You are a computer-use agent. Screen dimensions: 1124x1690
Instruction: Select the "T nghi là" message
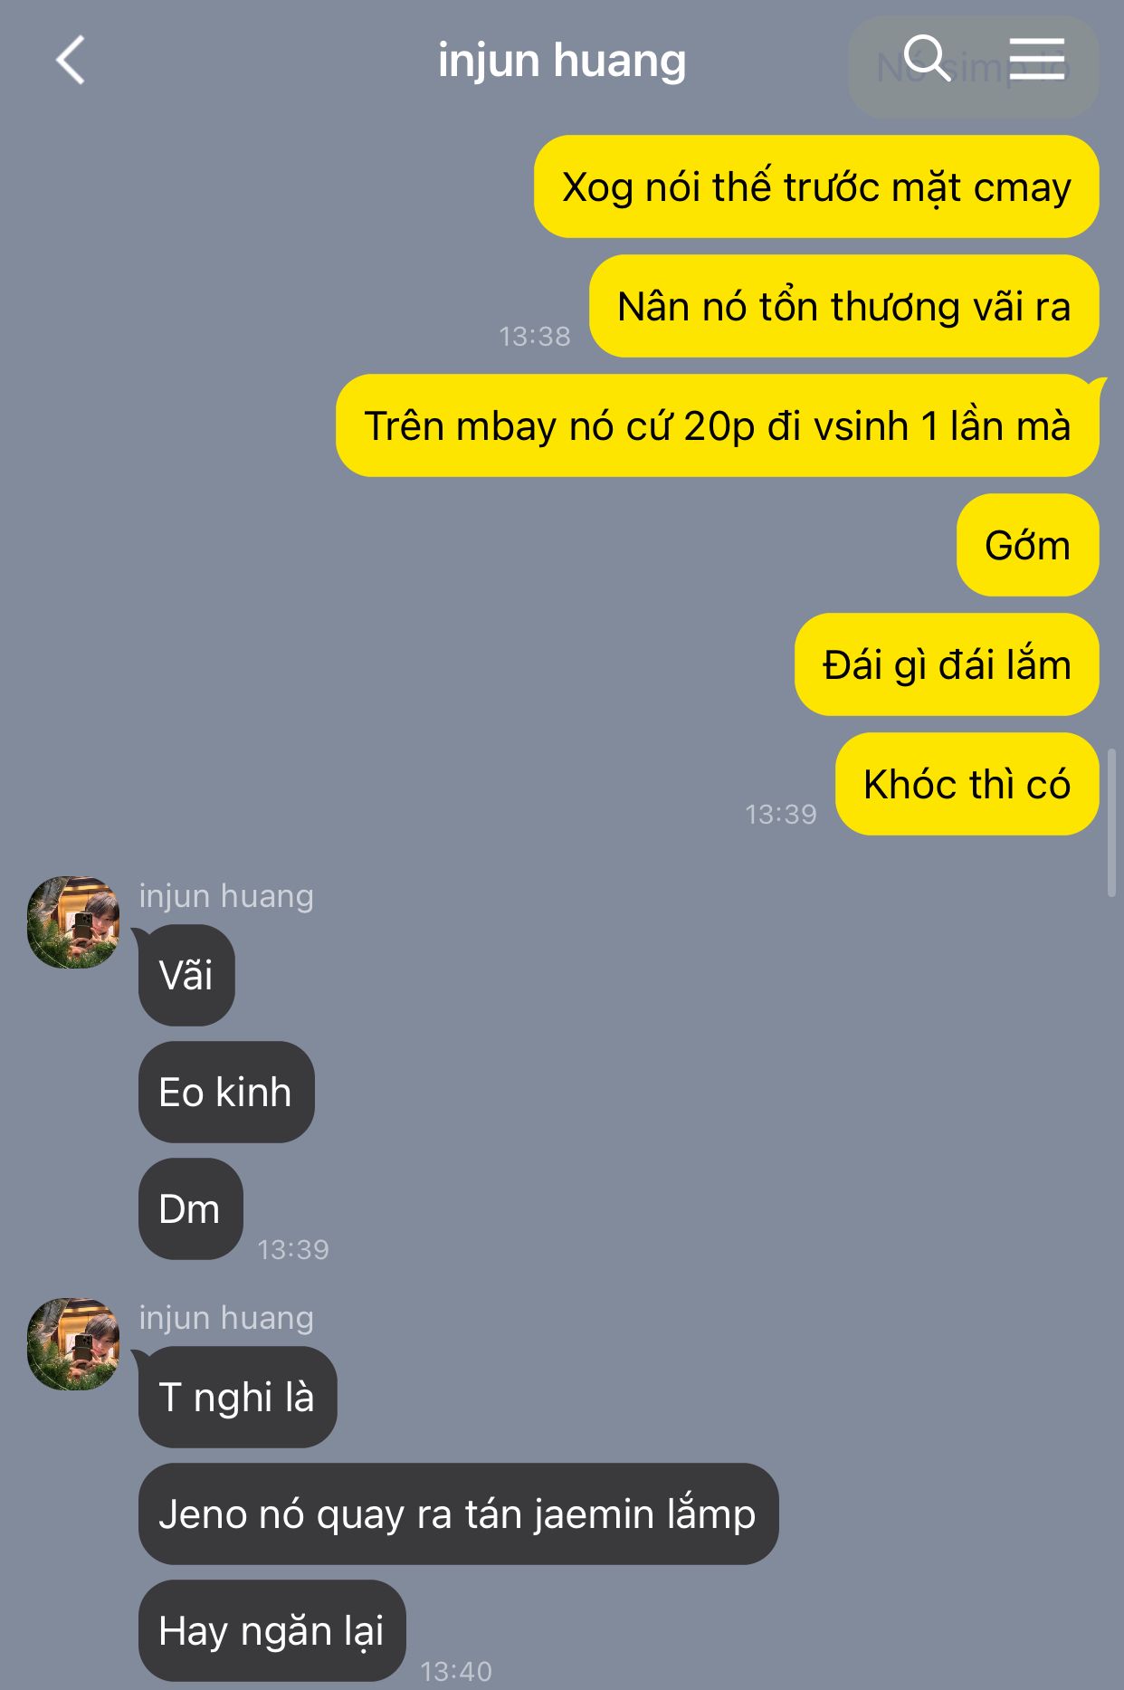pyautogui.click(x=237, y=1397)
